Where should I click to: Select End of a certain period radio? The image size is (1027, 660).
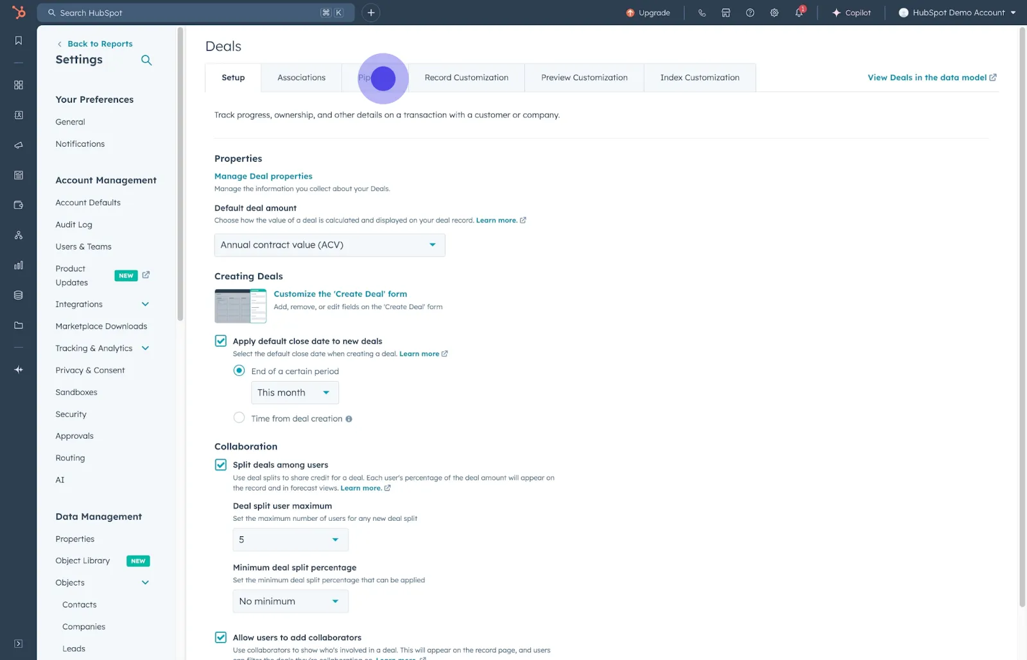click(x=239, y=371)
